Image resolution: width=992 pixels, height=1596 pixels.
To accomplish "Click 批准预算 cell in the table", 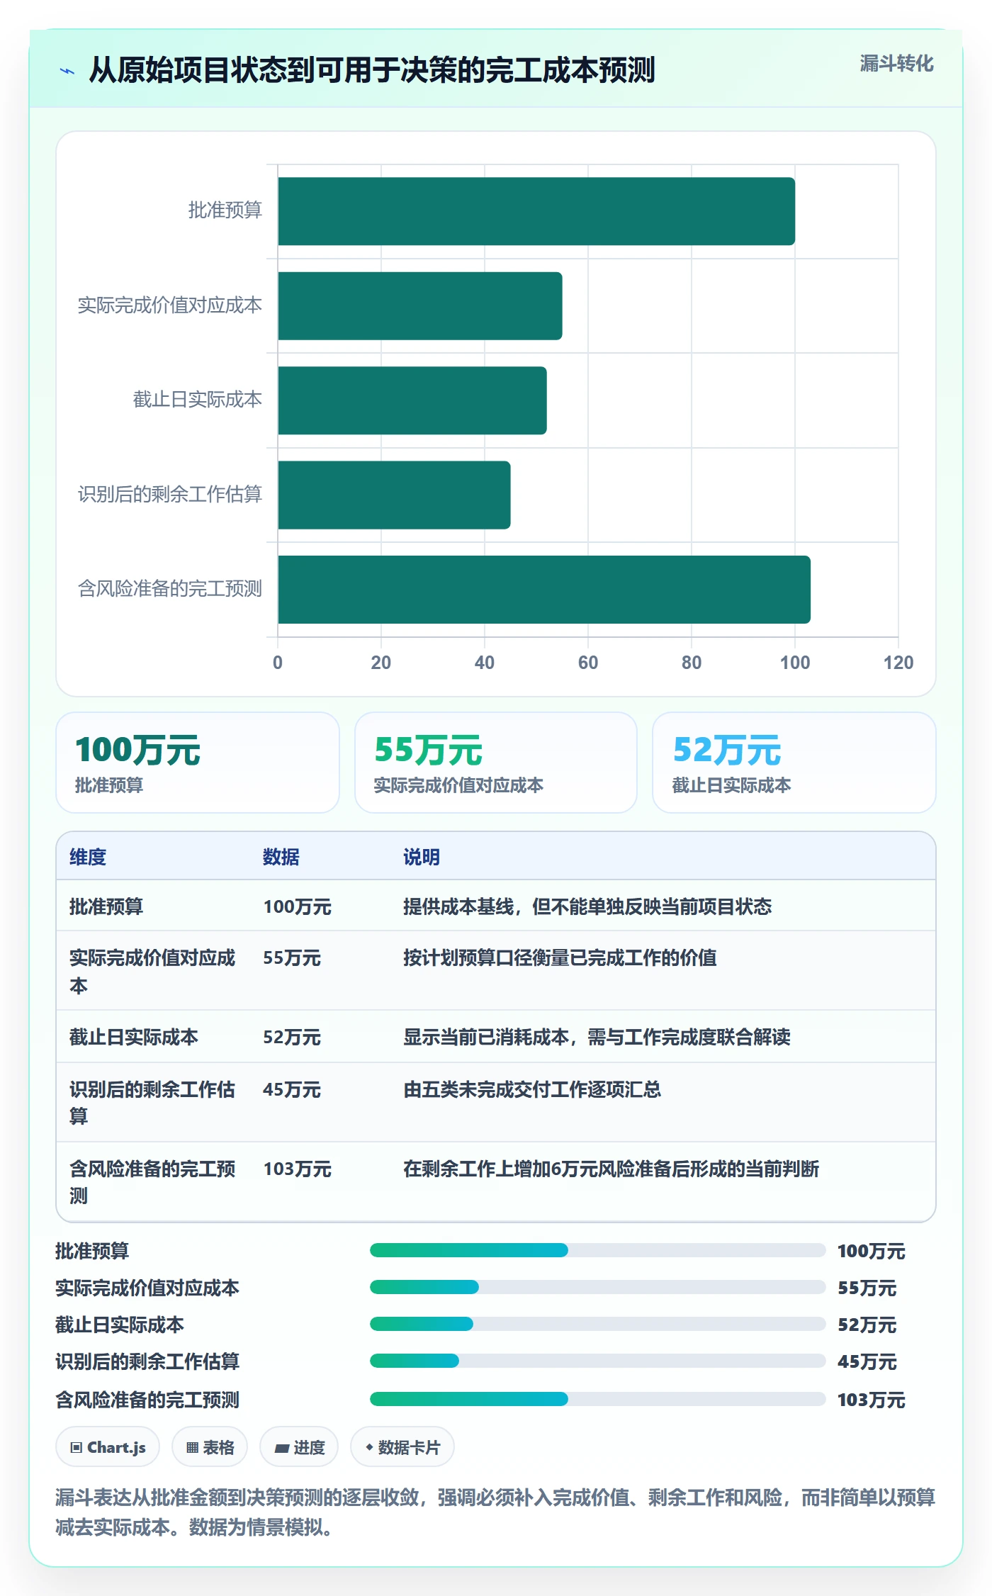I will pyautogui.click(x=106, y=906).
